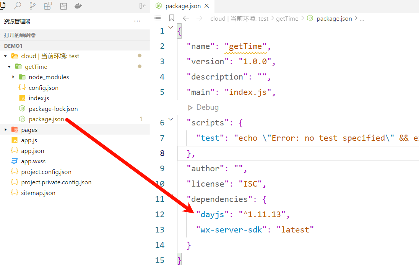Click the "index.js" main value
Viewport: 419px width, 265px height.
tap(248, 92)
